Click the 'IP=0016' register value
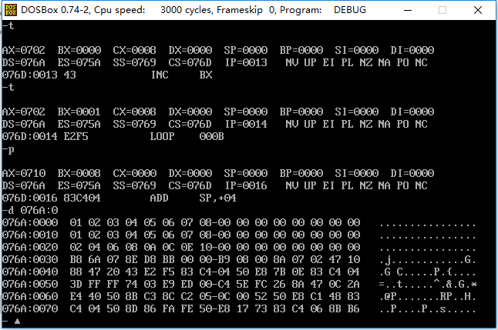This screenshot has width=498, height=330. point(246,185)
